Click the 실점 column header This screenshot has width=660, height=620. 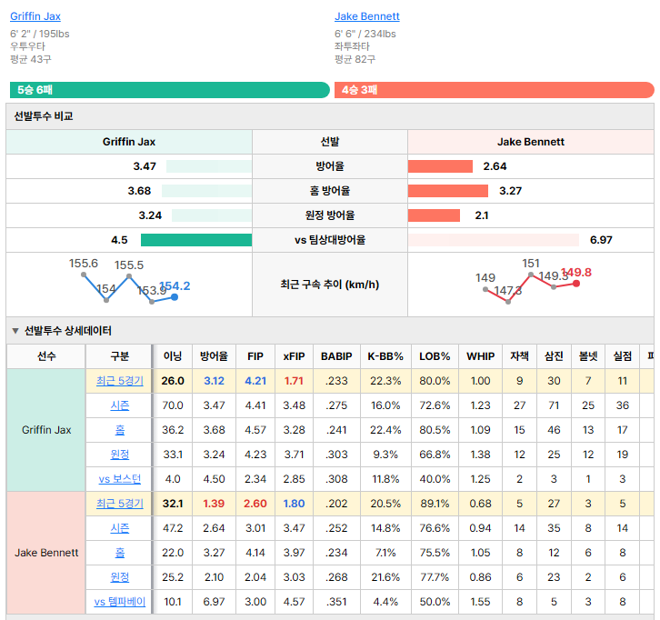pyautogui.click(x=623, y=356)
